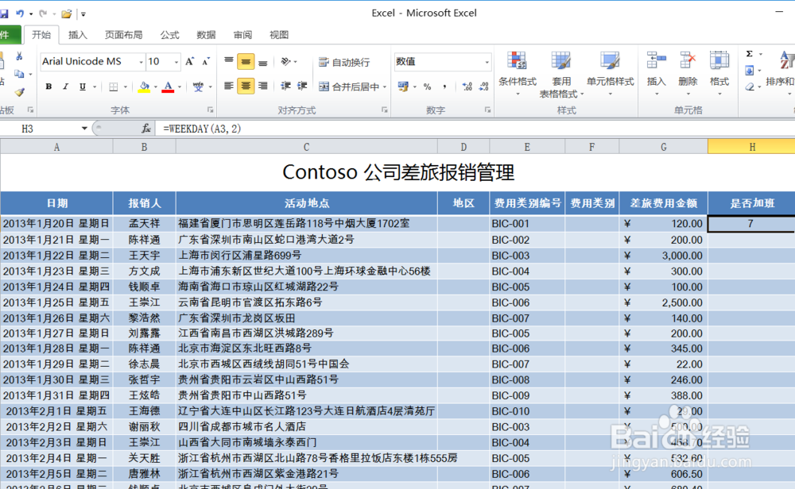
Task: Click cell containing BIC-003 for 王天宇
Action: pos(527,256)
